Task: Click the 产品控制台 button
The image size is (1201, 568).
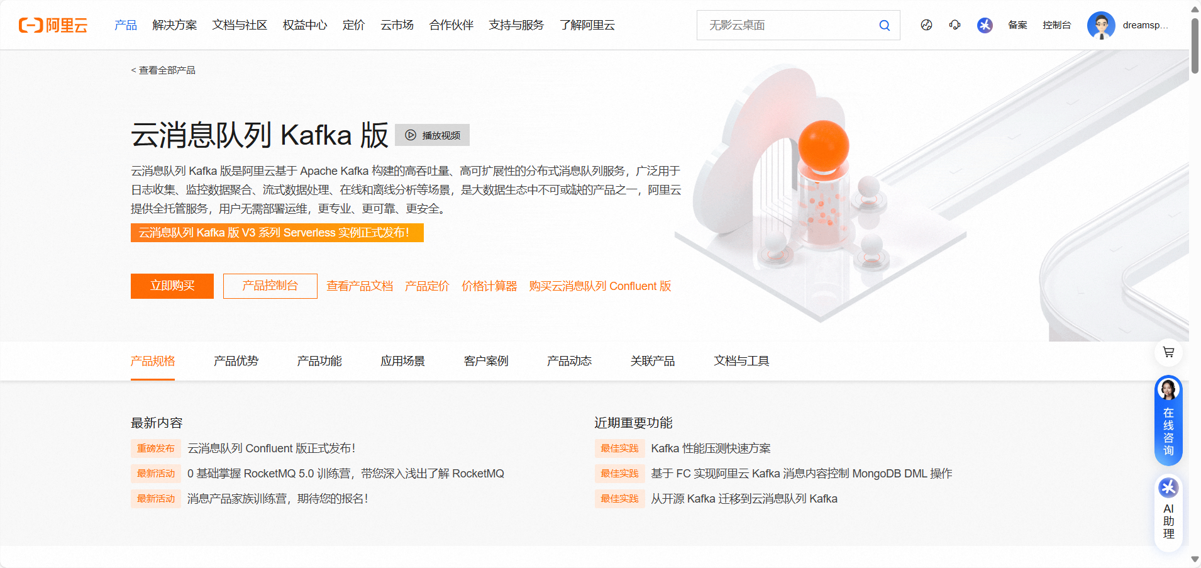Action: (x=270, y=286)
